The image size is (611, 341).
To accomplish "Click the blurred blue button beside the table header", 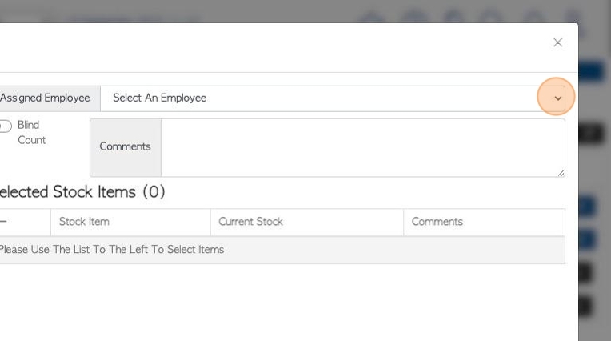I will coord(587,207).
